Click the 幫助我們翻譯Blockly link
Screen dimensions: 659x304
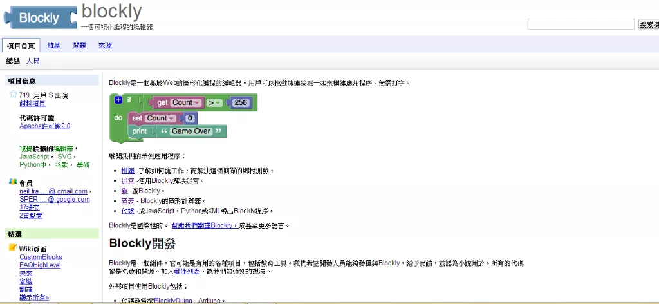205,225
